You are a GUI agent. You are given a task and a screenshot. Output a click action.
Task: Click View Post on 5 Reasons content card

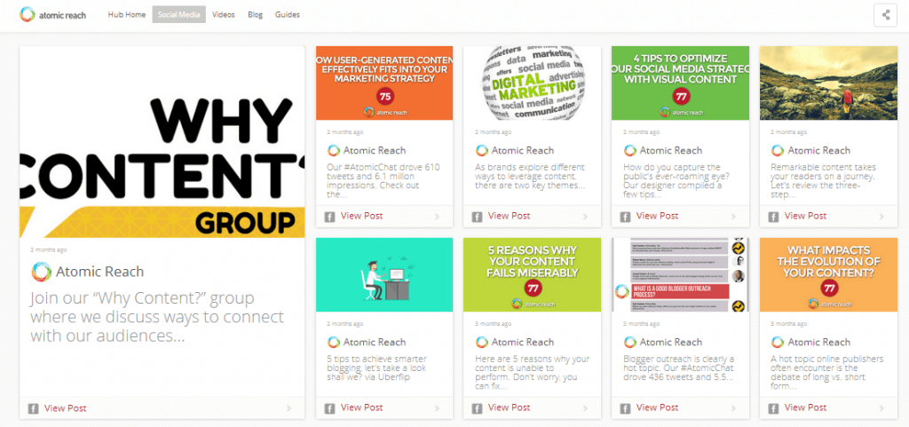point(510,408)
